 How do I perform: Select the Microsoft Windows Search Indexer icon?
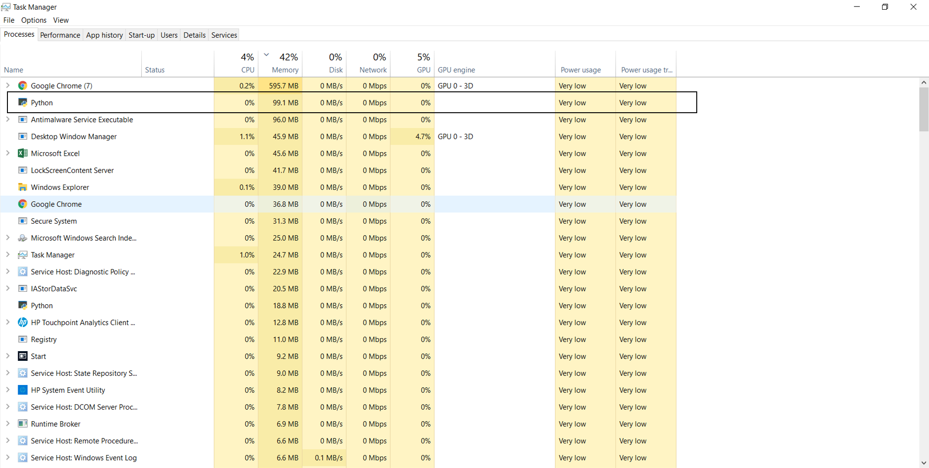coord(22,238)
